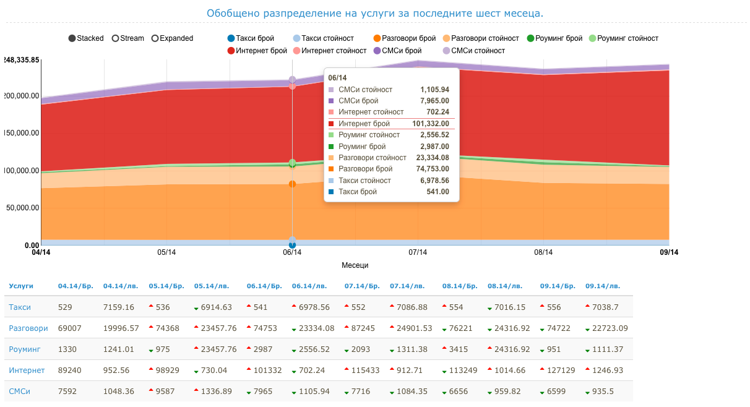Click the 07/14 x-axis label
750x407 pixels.
click(x=418, y=252)
